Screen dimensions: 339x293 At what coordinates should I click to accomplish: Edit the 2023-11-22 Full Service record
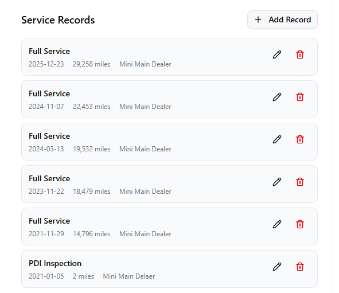(277, 182)
